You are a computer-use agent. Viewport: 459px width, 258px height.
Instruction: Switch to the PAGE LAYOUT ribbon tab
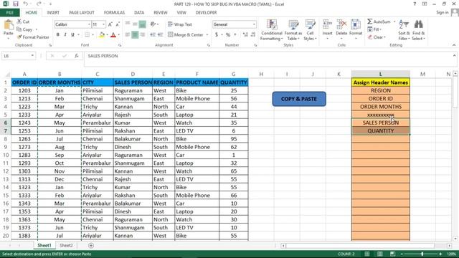[82, 13]
